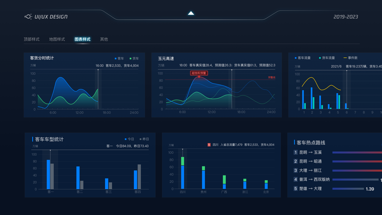
Task: Click the 客二 bar group
Action: [x=80, y=178]
